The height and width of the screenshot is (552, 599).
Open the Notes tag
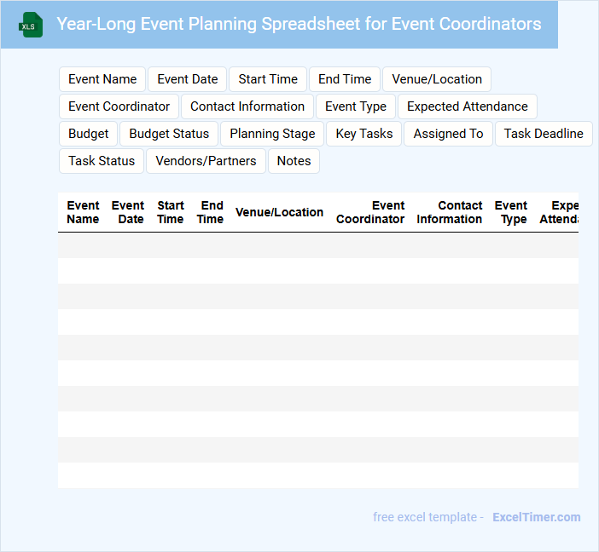click(294, 161)
